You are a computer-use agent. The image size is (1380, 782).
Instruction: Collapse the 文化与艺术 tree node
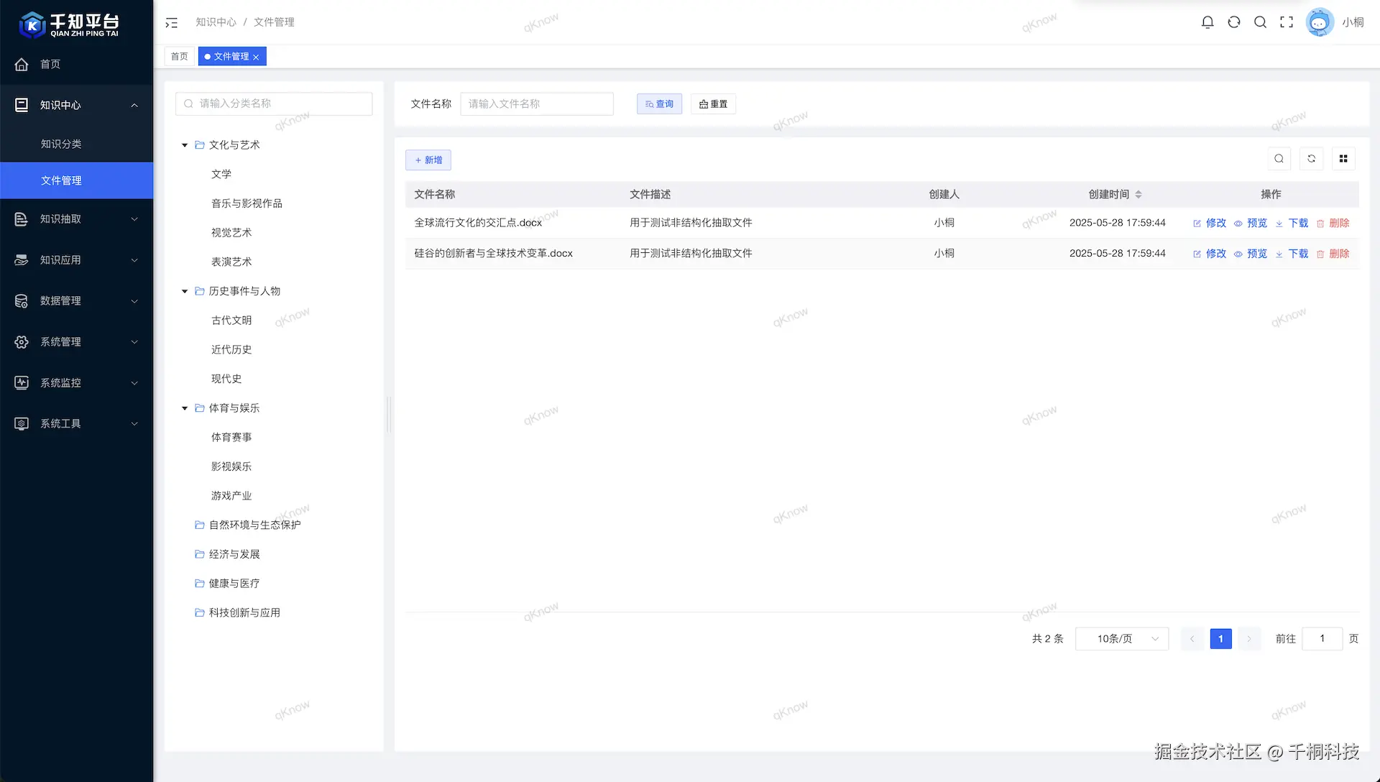[x=185, y=145]
